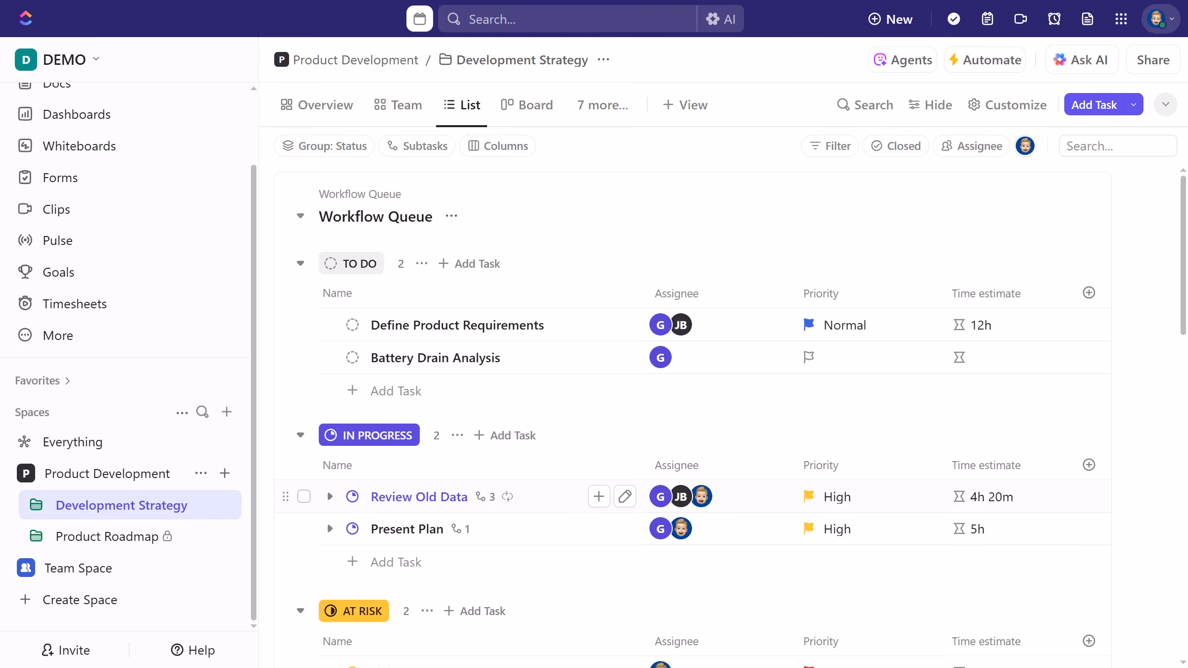Open the Automate button
The height and width of the screenshot is (668, 1188).
(985, 60)
